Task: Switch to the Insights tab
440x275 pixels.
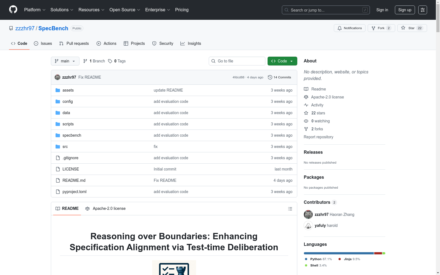Action: pyautogui.click(x=191, y=43)
